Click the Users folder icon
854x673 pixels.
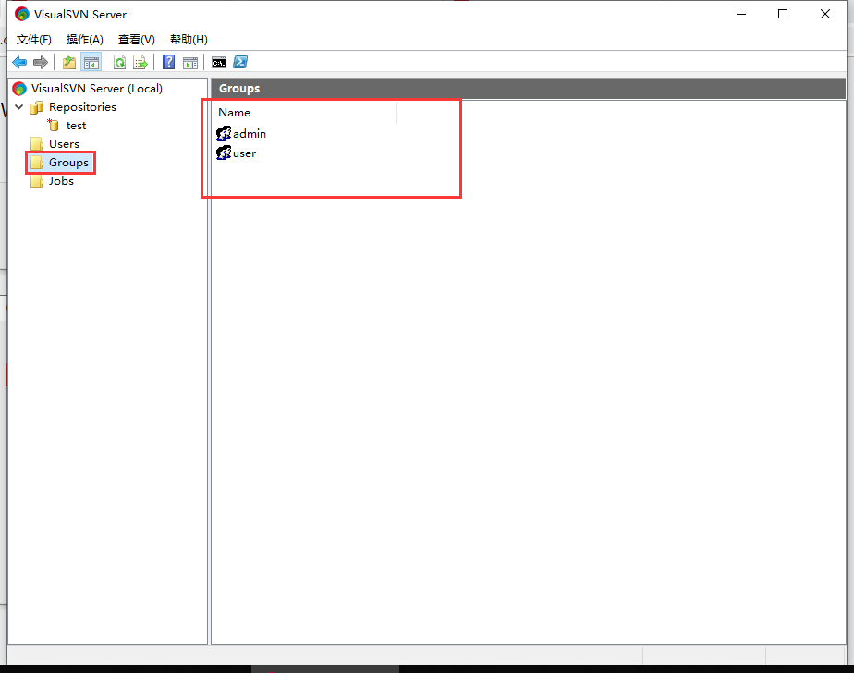[37, 144]
